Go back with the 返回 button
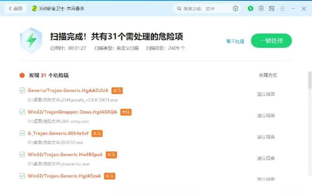312x194 pixels. click(15, 9)
